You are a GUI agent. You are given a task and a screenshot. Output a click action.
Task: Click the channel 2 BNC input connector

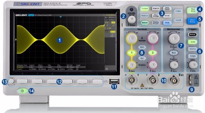click(x=152, y=80)
